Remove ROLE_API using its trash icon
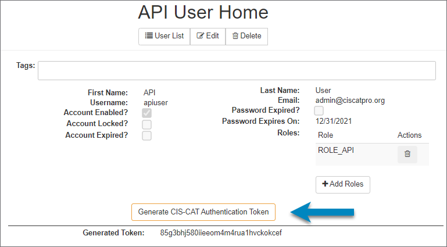 pyautogui.click(x=407, y=154)
